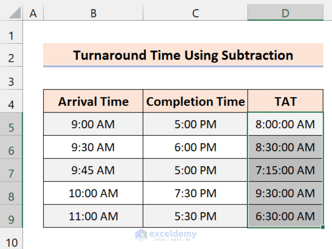Select the 5:00 PM cell in row 7
The width and height of the screenshot is (332, 249).
195,170
